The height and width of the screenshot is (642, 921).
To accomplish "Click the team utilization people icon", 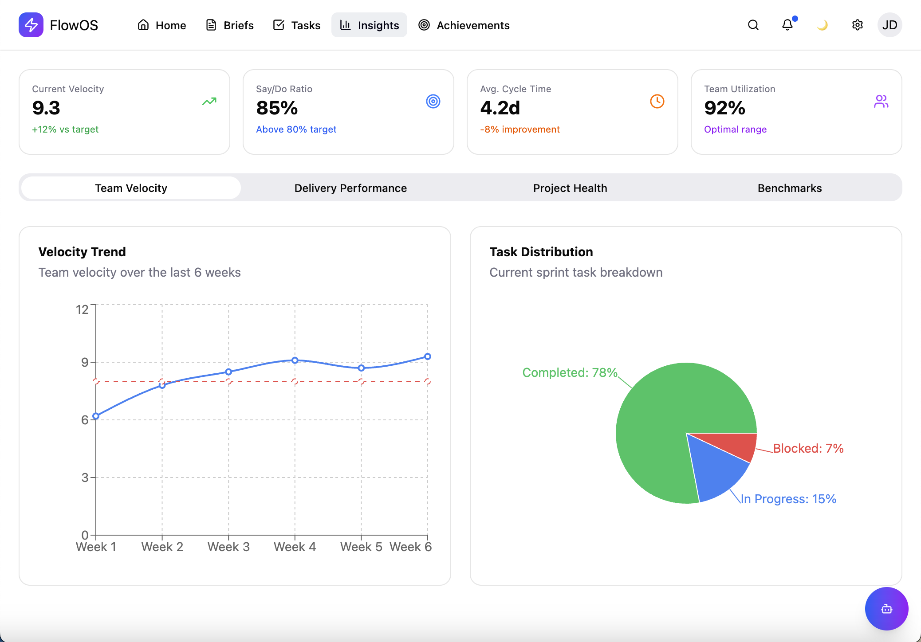I will (x=881, y=102).
